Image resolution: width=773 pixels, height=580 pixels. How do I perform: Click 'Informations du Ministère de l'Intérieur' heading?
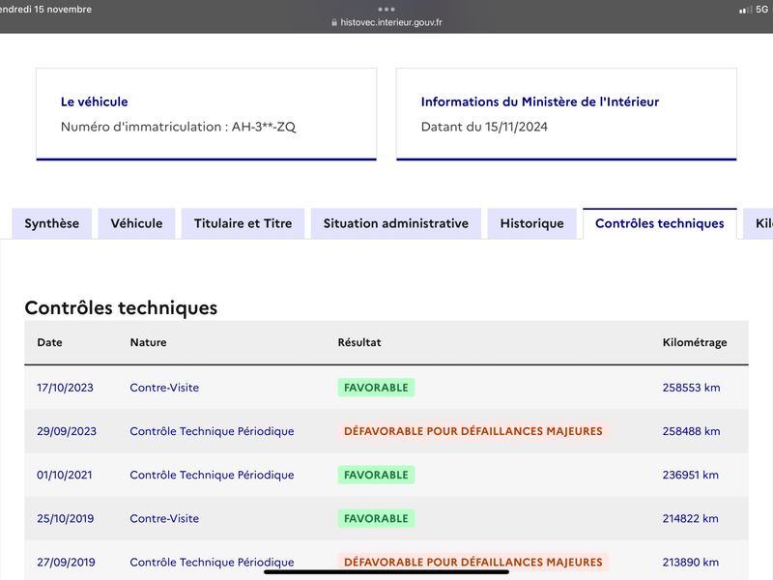(x=540, y=101)
